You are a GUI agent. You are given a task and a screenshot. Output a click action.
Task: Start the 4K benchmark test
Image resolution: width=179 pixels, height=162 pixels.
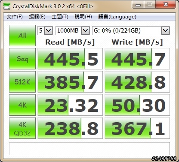[22, 105]
